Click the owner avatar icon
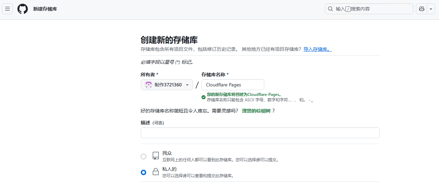This screenshot has height=186, width=439. 148,85
